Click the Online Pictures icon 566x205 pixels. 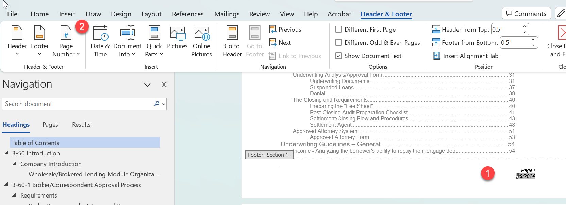[x=201, y=34]
